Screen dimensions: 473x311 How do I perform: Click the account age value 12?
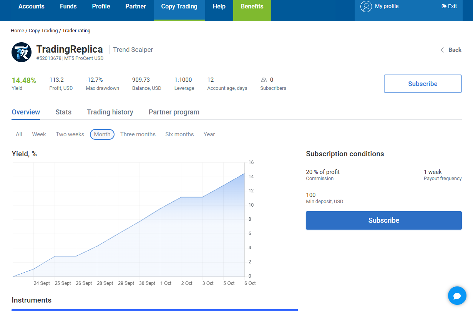point(211,80)
